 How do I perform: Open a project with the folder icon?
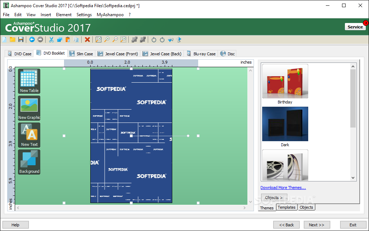pyautogui.click(x=13, y=40)
